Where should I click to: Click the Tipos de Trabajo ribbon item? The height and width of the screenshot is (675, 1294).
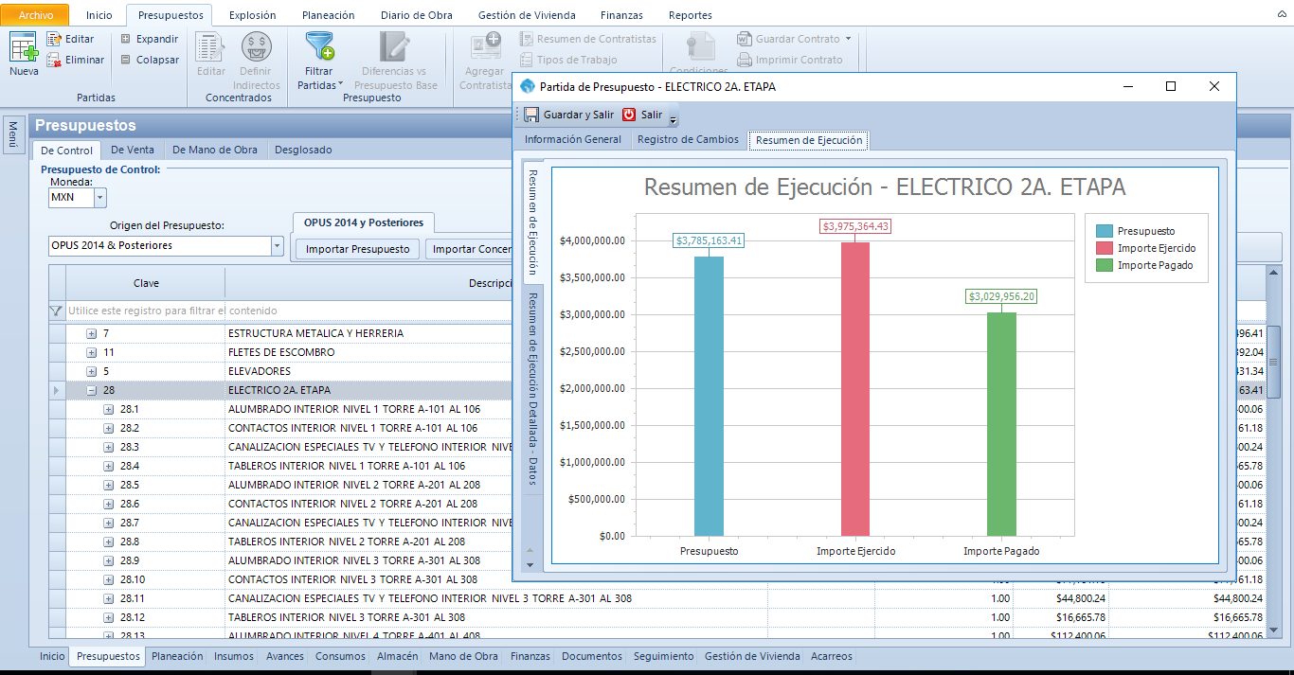point(568,60)
